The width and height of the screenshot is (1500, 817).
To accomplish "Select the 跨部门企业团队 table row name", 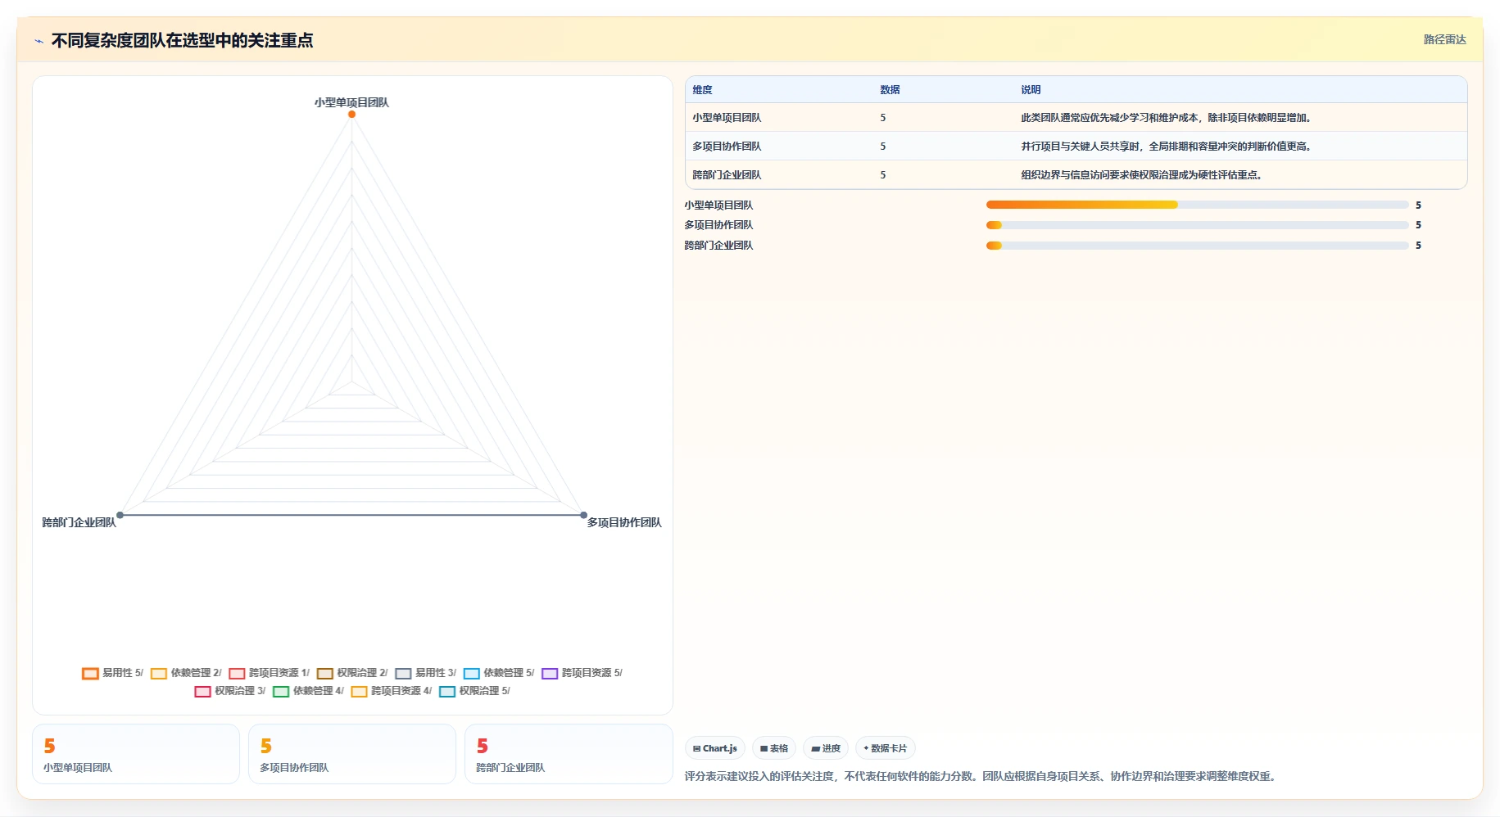I will pos(727,175).
